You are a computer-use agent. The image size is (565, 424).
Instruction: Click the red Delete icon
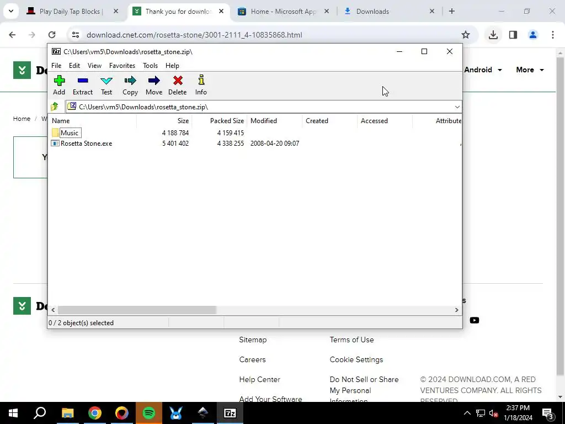tap(178, 81)
